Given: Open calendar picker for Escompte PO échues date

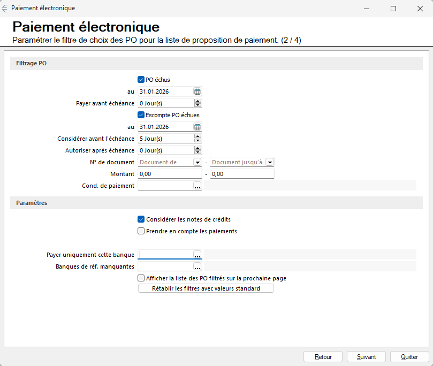Looking at the screenshot, I should (x=197, y=127).
